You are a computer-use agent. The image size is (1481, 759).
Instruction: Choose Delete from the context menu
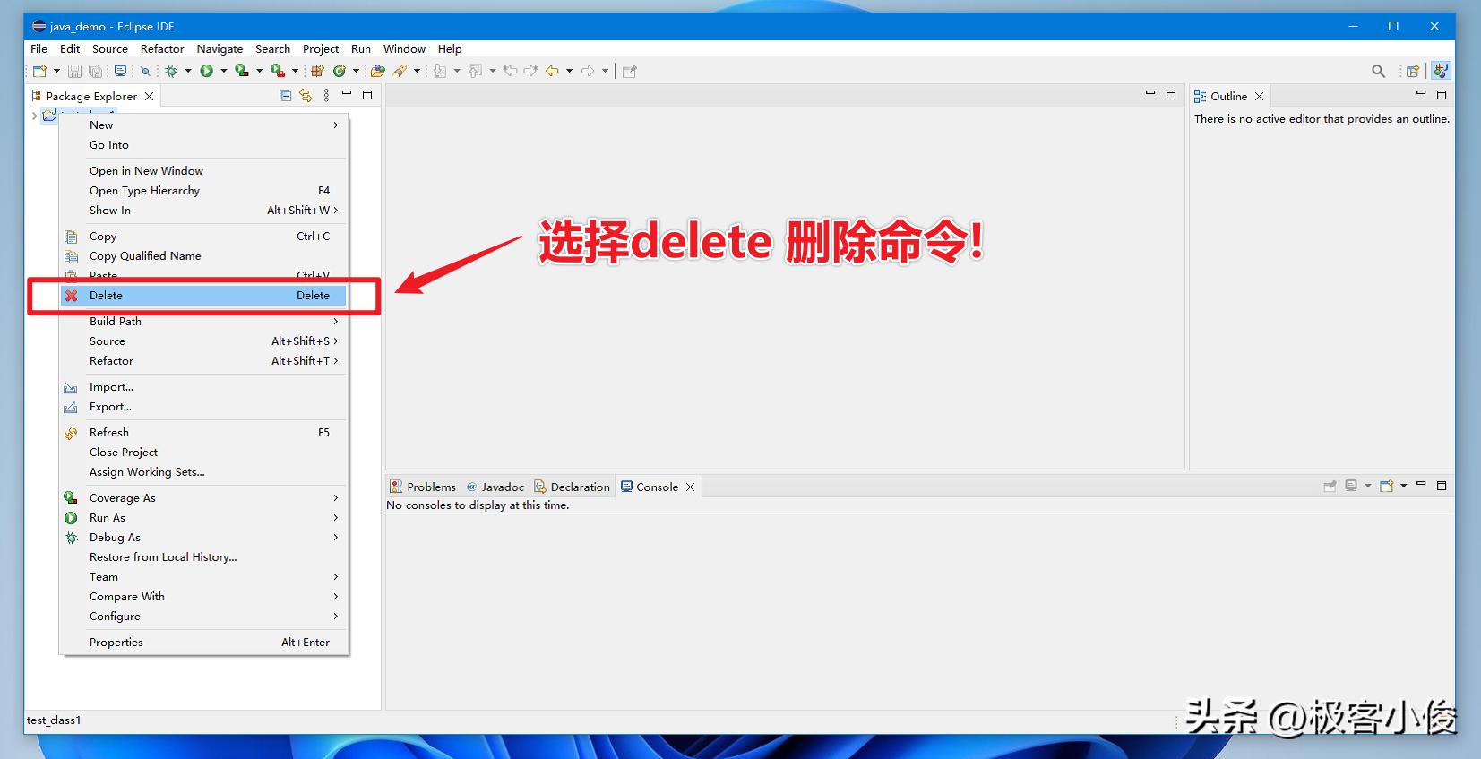[203, 295]
